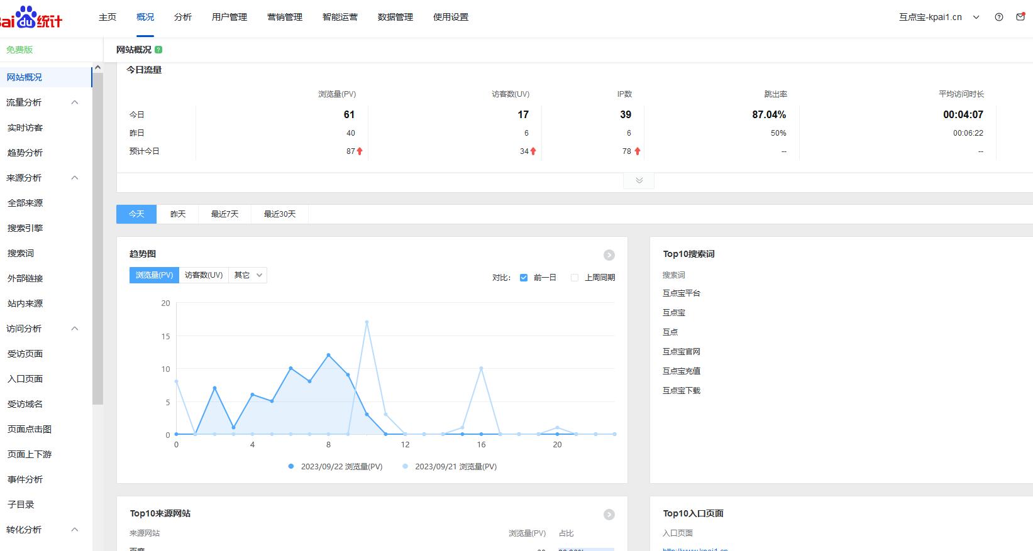Click the sidebar vertical scrollbar

tap(97, 239)
